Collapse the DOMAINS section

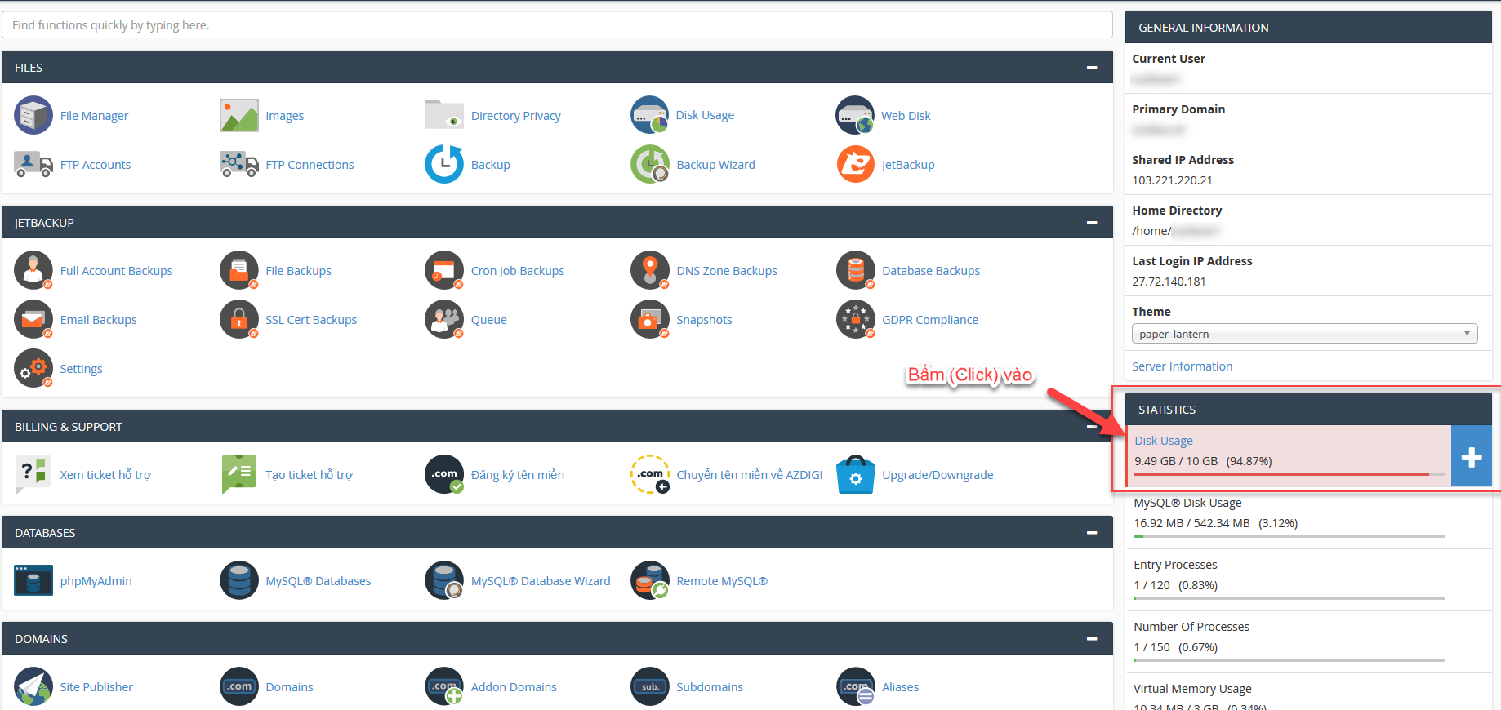coord(1092,639)
